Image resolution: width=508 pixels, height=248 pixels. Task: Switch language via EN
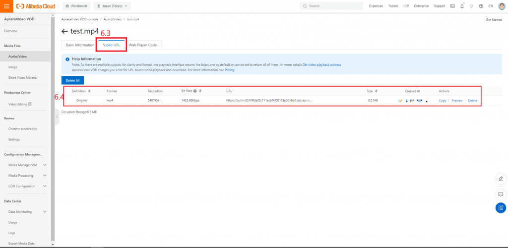click(x=491, y=6)
